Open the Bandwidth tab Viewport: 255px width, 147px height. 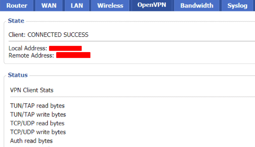point(197,6)
